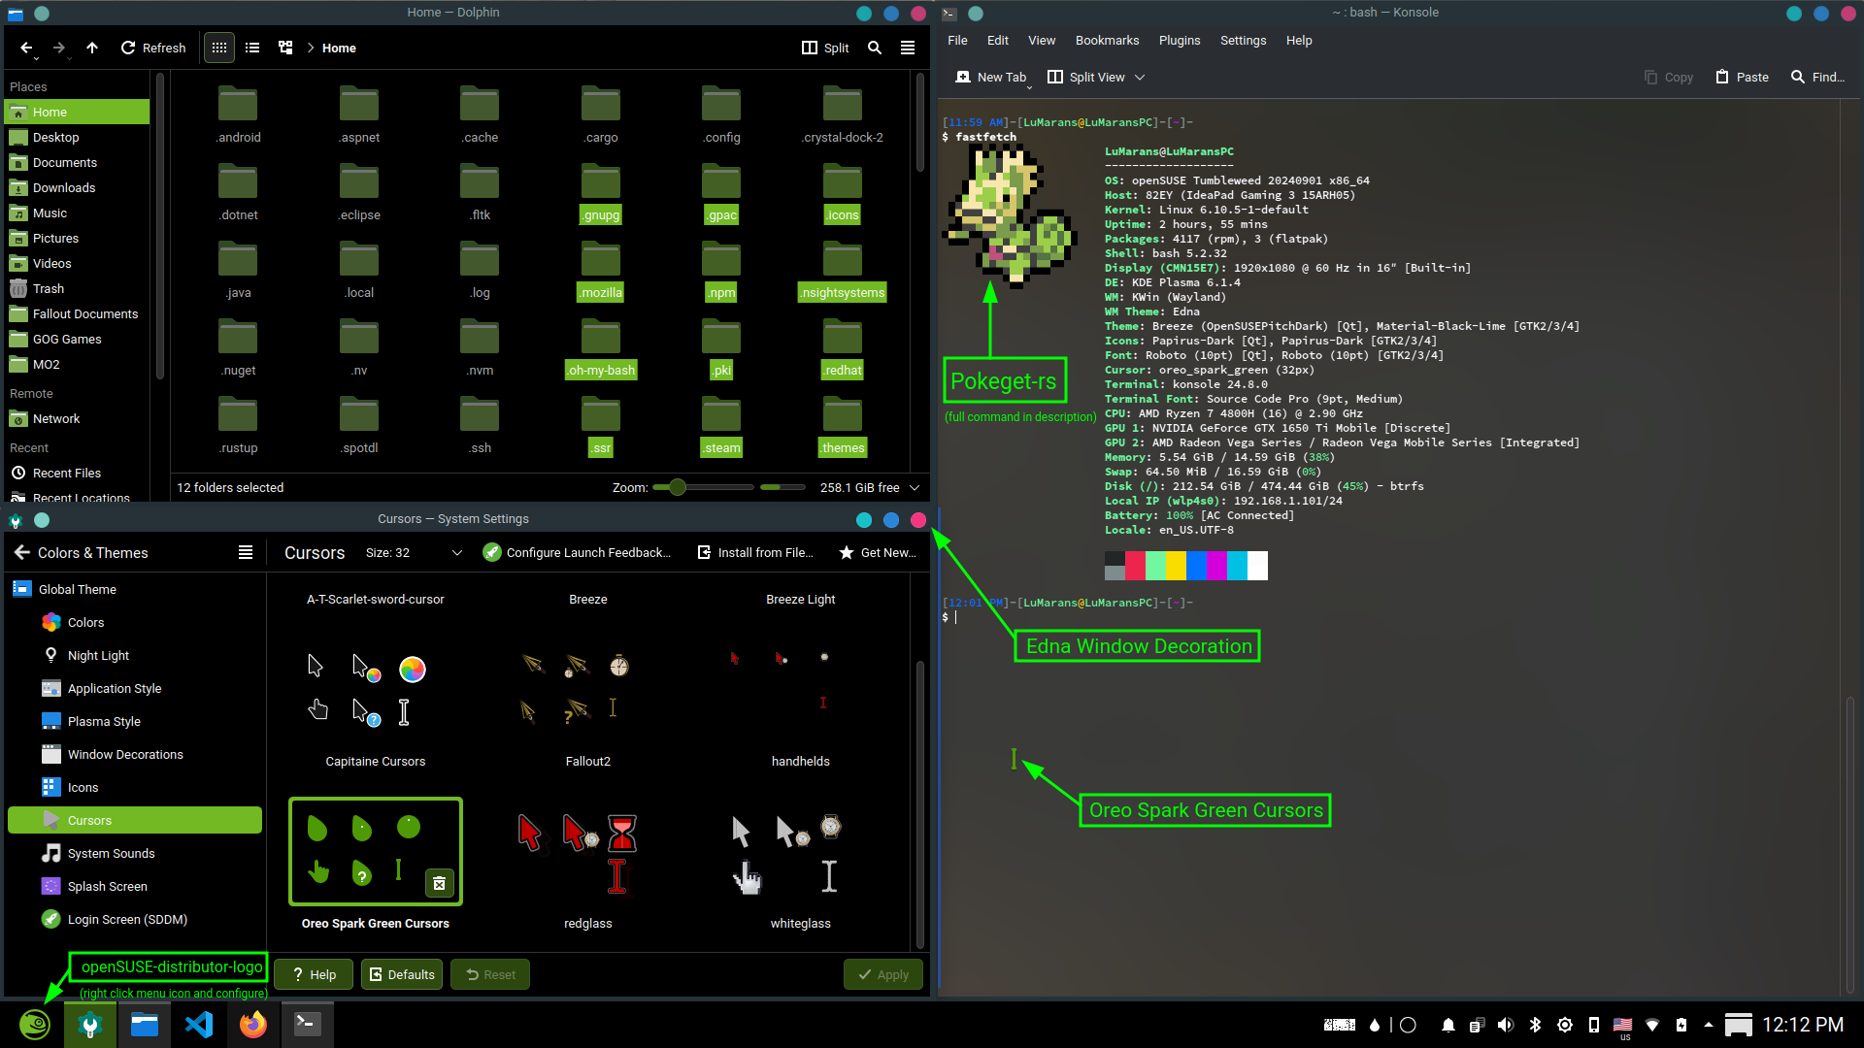This screenshot has height=1048, width=1864.
Task: Open Visual Studio Code from taskbar
Action: (199, 1024)
